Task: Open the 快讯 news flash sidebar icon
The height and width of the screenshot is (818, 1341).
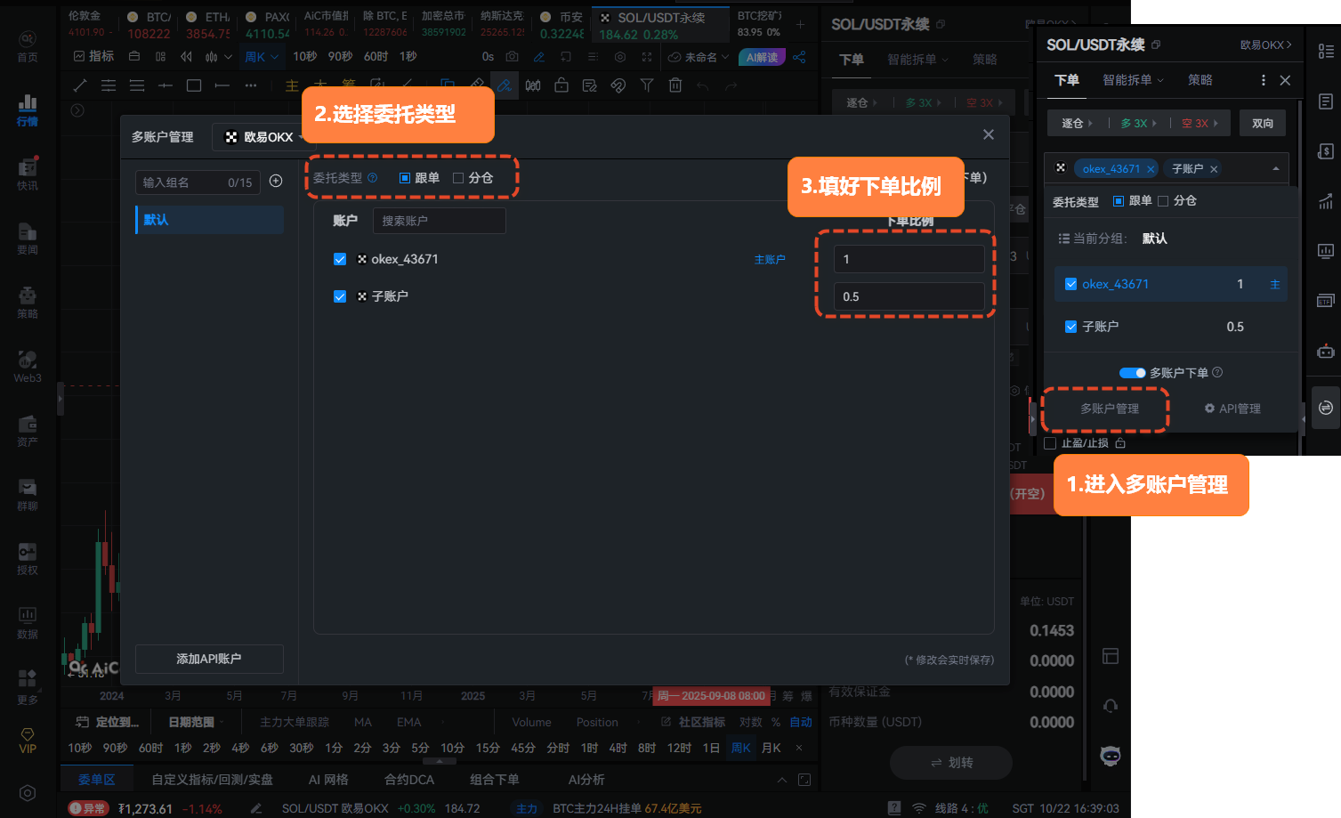Action: click(x=28, y=174)
